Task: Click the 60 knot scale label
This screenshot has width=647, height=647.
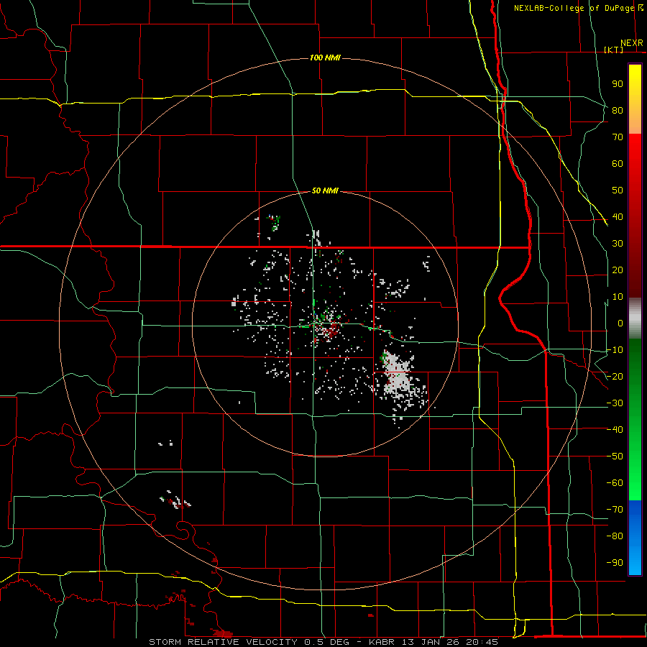Action: coord(618,163)
